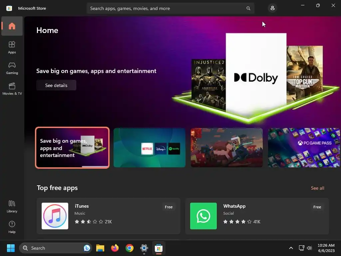Open the Apps section in the sidebar

[12, 47]
